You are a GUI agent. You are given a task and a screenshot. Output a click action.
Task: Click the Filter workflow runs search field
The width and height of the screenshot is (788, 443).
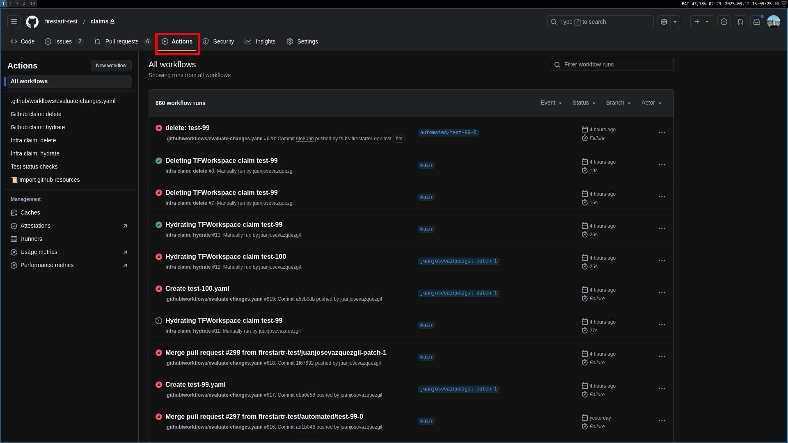[612, 64]
